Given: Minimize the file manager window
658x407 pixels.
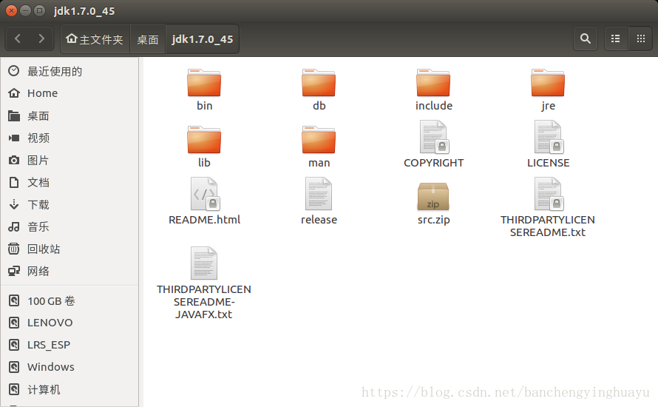Looking at the screenshot, I should pos(26,10).
